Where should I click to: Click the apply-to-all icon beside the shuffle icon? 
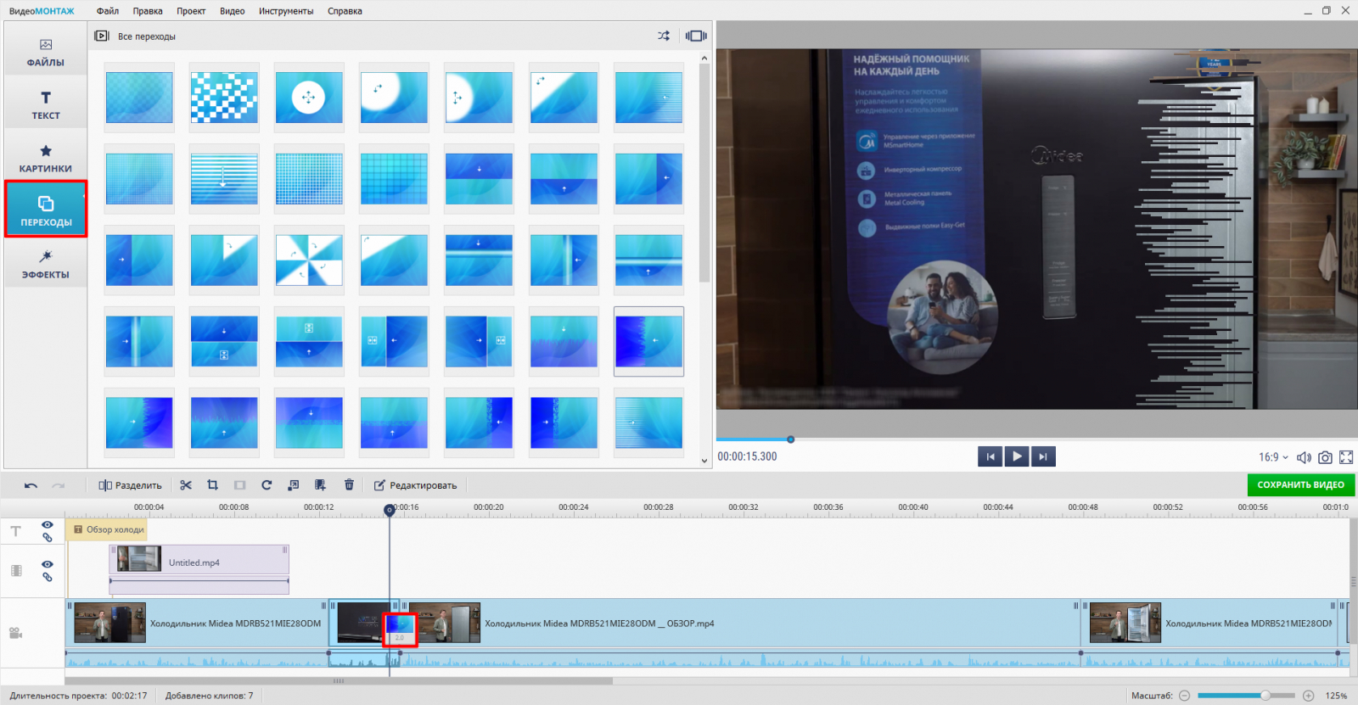pyautogui.click(x=696, y=36)
